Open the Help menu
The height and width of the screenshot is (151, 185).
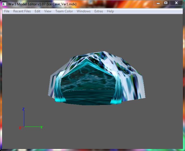(x=110, y=11)
